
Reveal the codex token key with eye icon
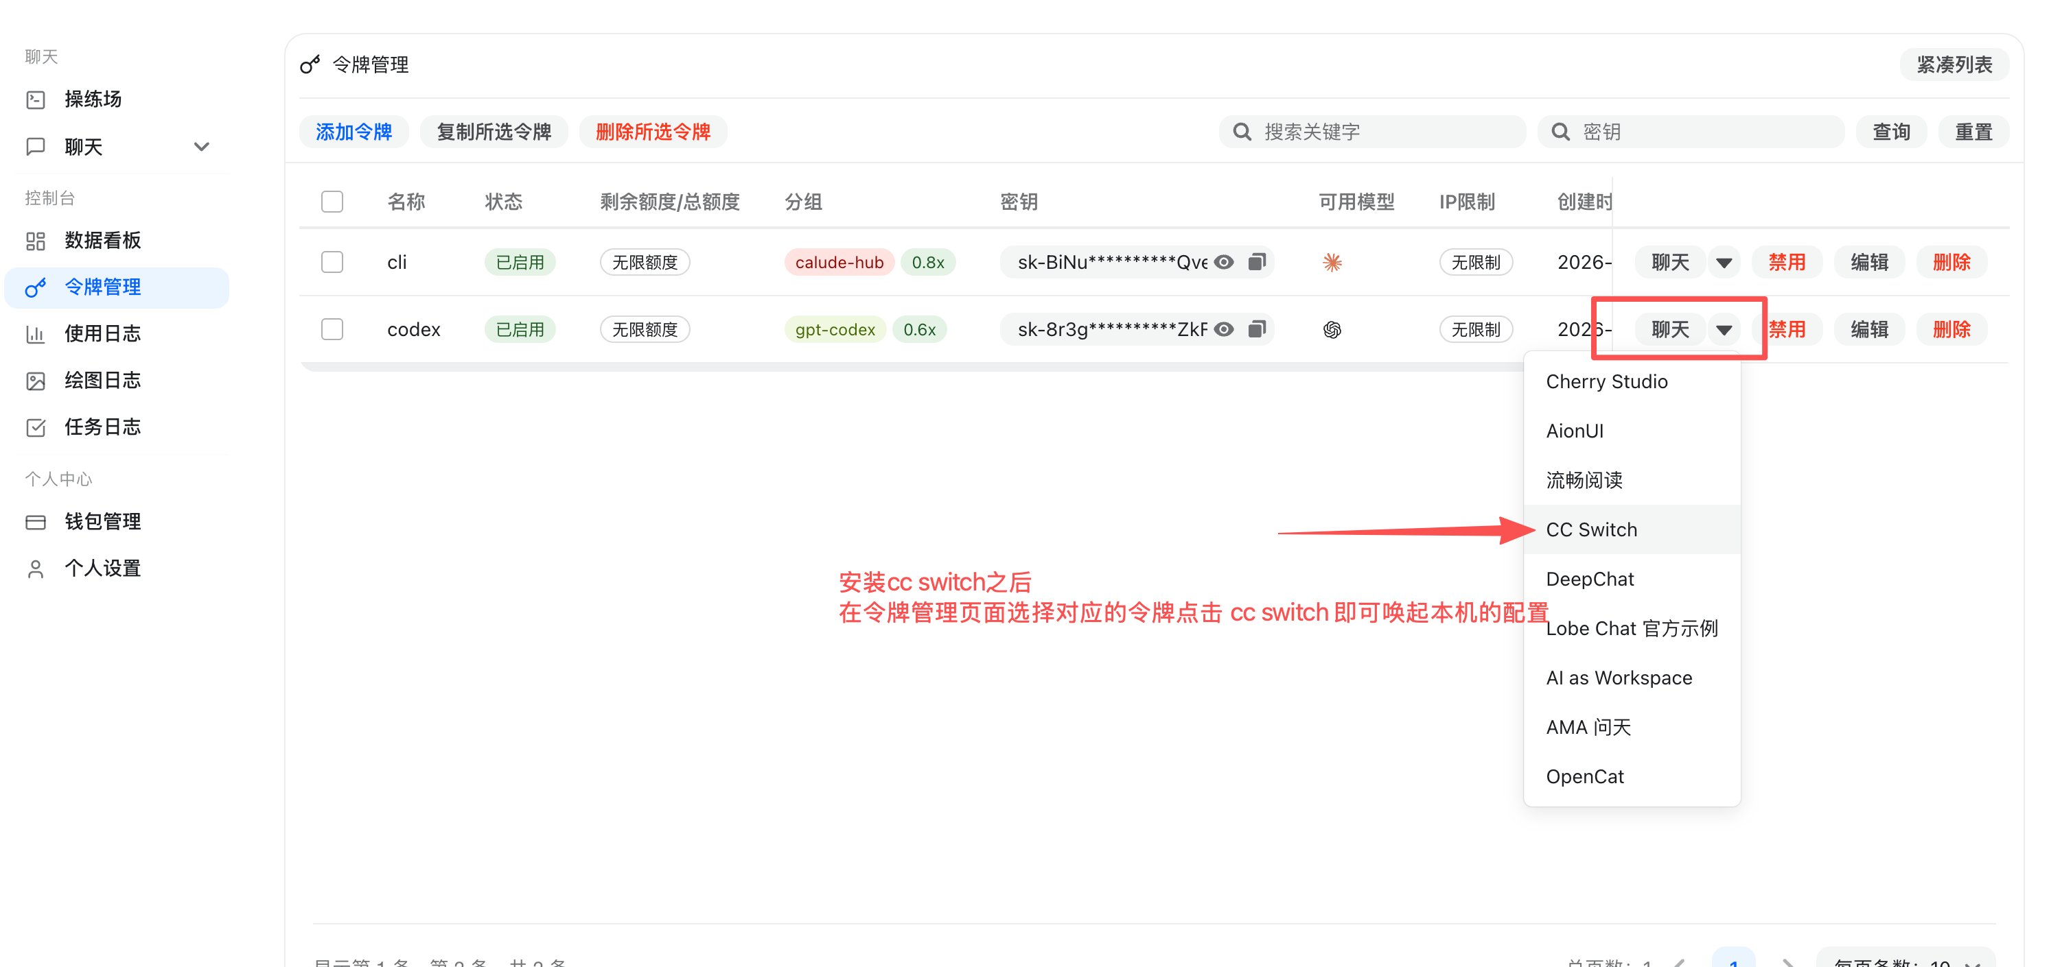[x=1224, y=329]
